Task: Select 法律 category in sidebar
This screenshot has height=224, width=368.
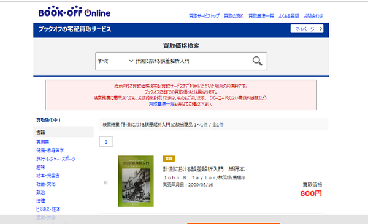Action: (x=40, y=201)
